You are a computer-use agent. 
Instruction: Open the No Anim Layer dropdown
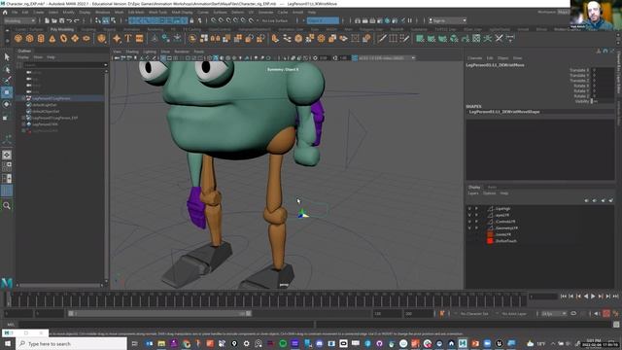[x=514, y=313]
